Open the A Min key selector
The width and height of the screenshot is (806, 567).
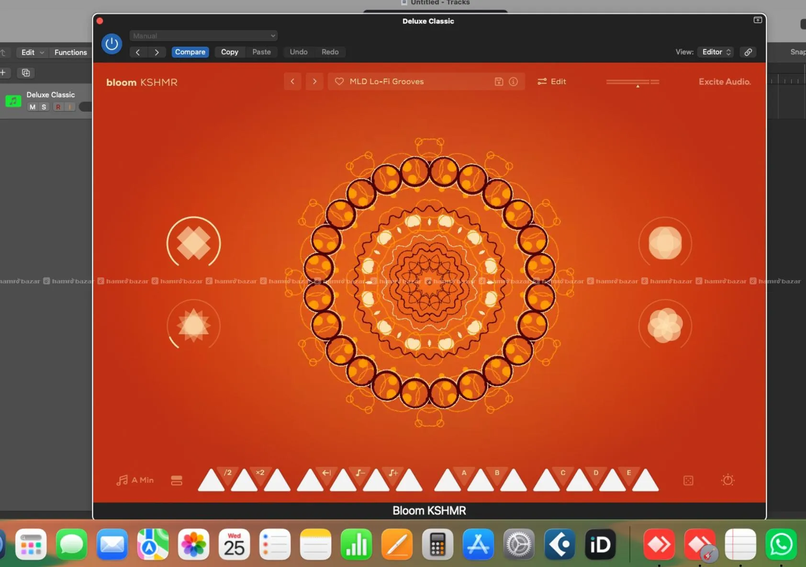pos(135,480)
